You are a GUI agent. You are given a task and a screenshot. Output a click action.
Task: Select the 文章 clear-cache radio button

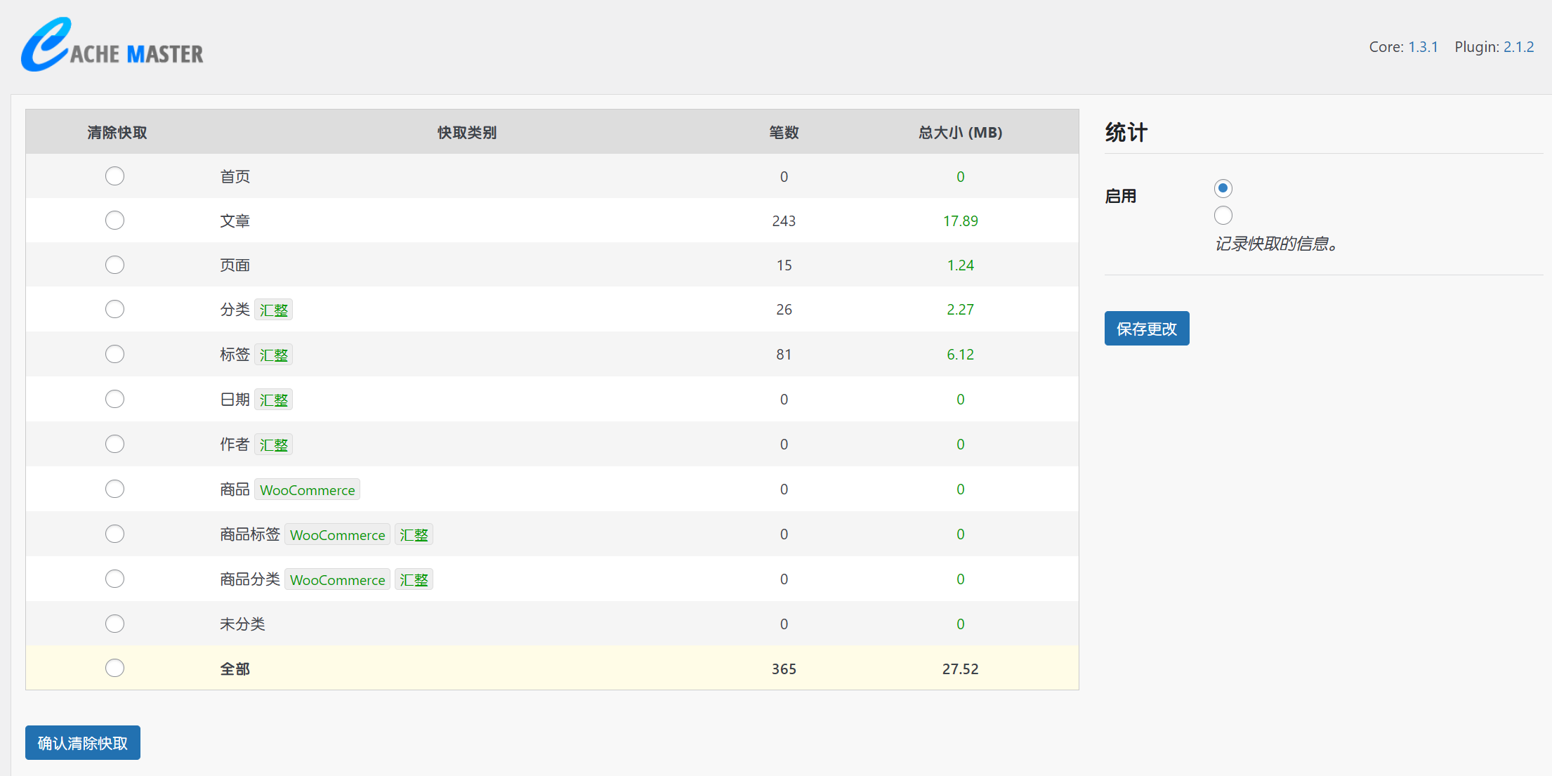click(x=114, y=221)
